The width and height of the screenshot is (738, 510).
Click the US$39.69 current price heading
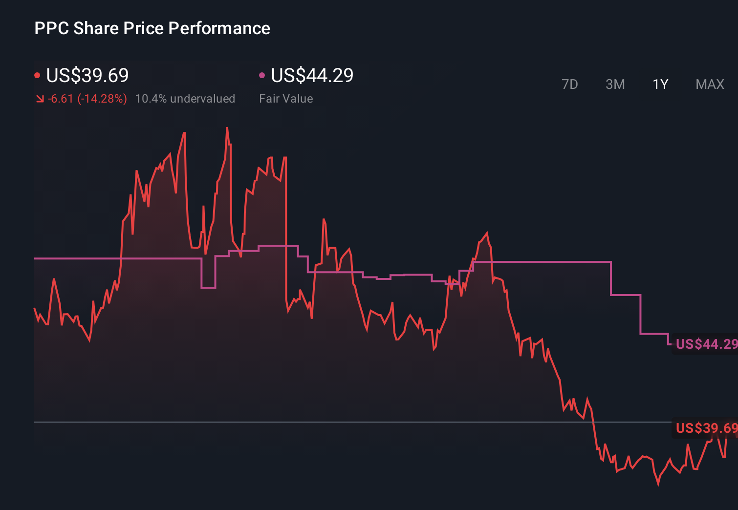[87, 75]
